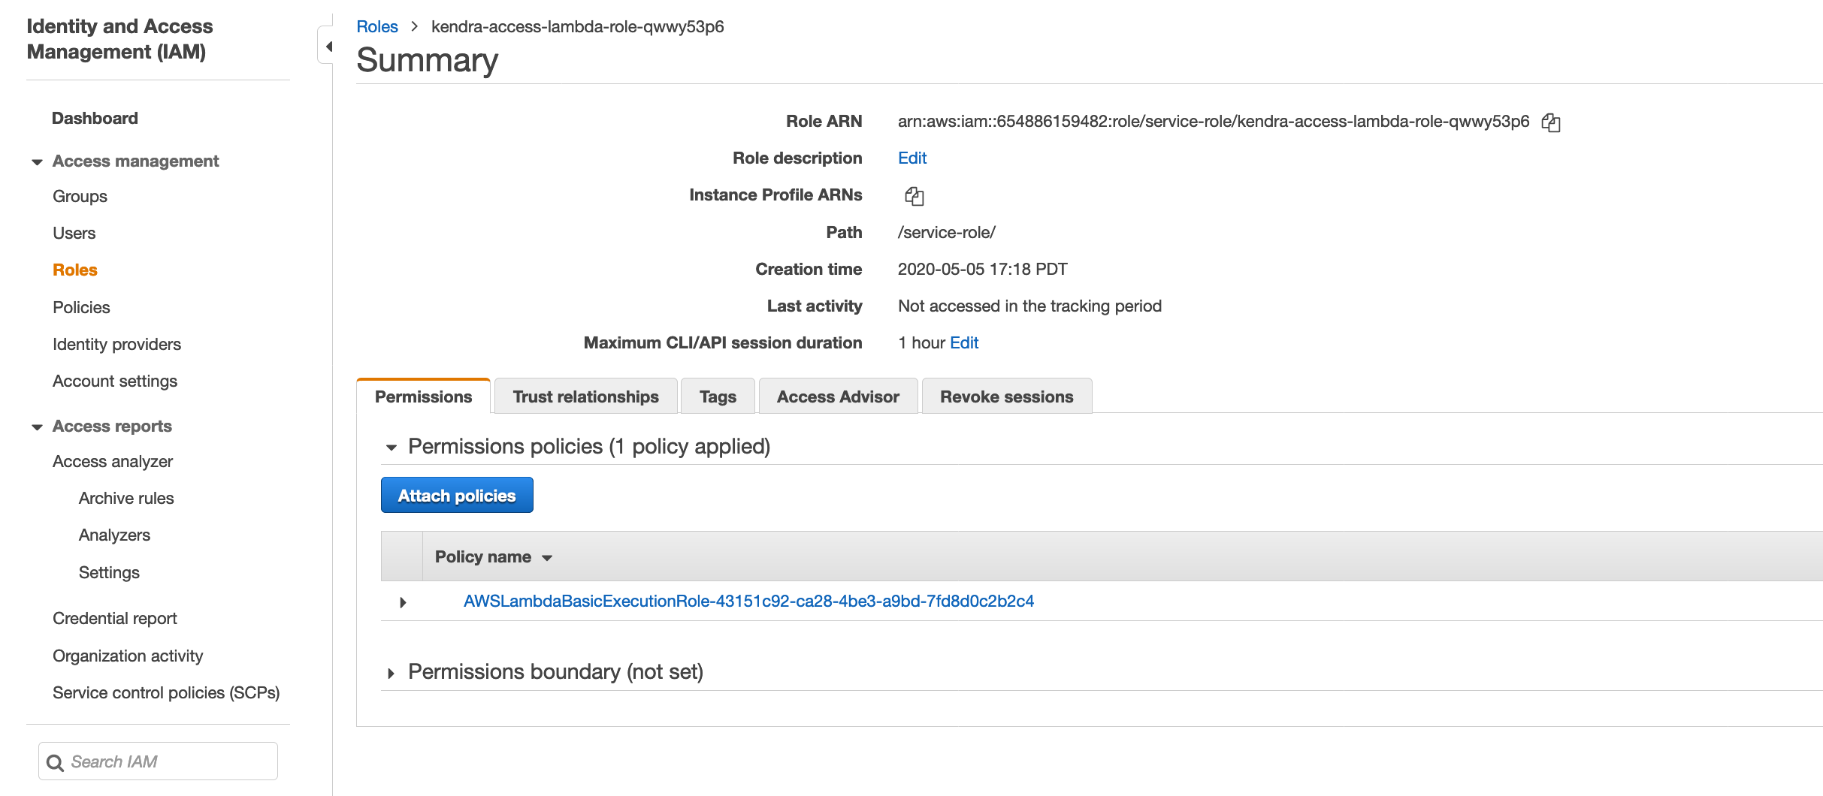Collapse the Access reports section
The height and width of the screenshot is (796, 1823).
37,427
